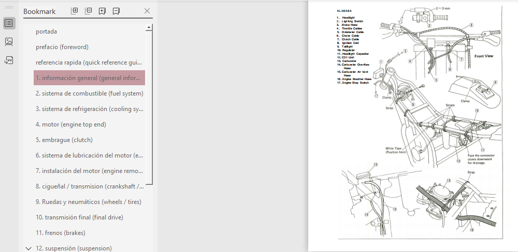This screenshot has height=252, width=518.
Task: Jump to '8. cigueñal / transmision' bookmark
Action: (x=89, y=186)
